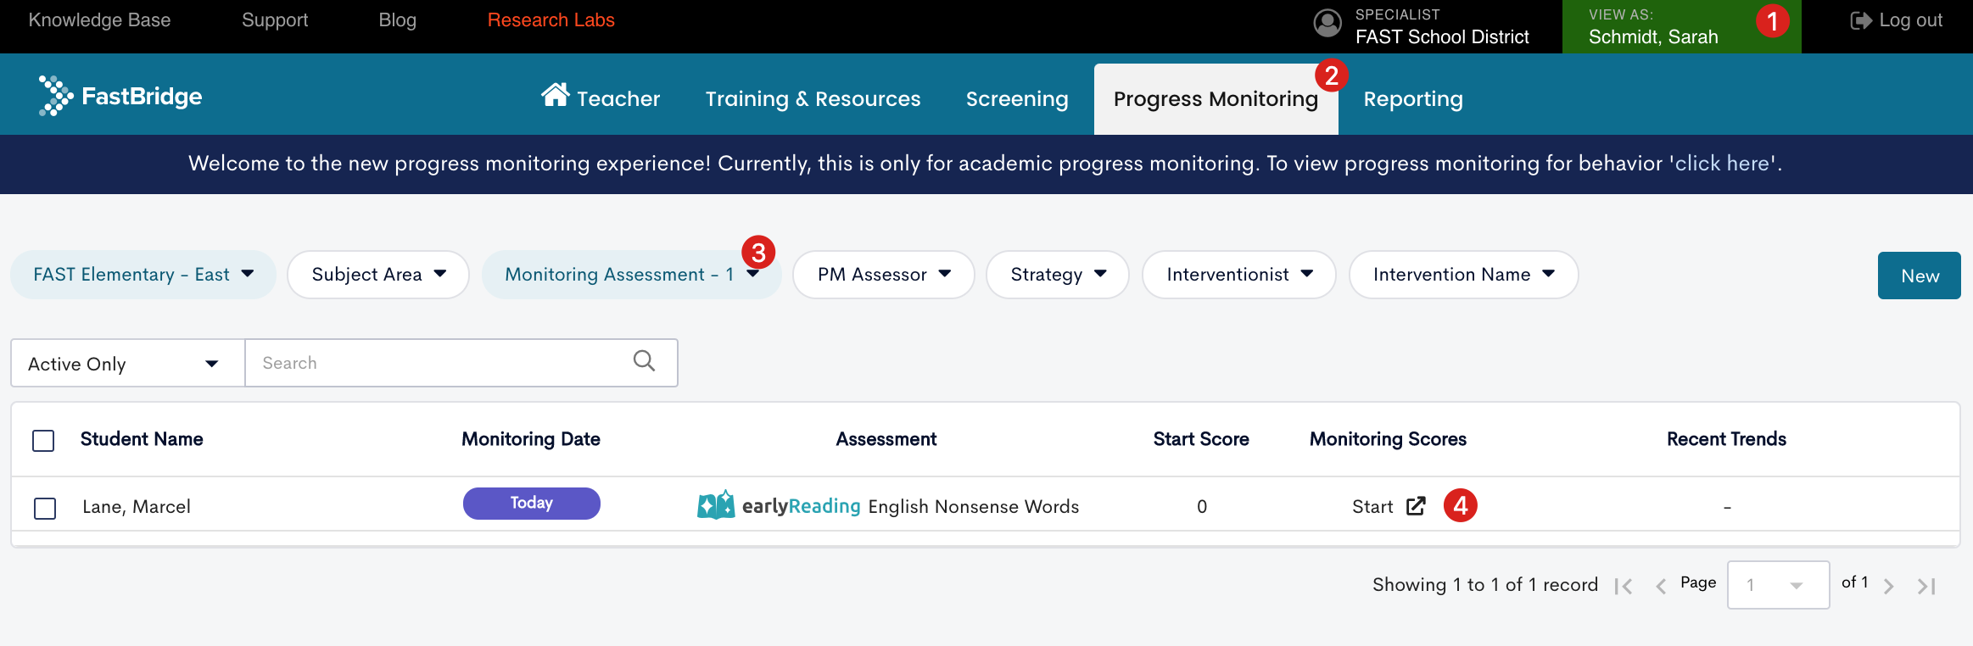Click the New button

coord(1920,276)
